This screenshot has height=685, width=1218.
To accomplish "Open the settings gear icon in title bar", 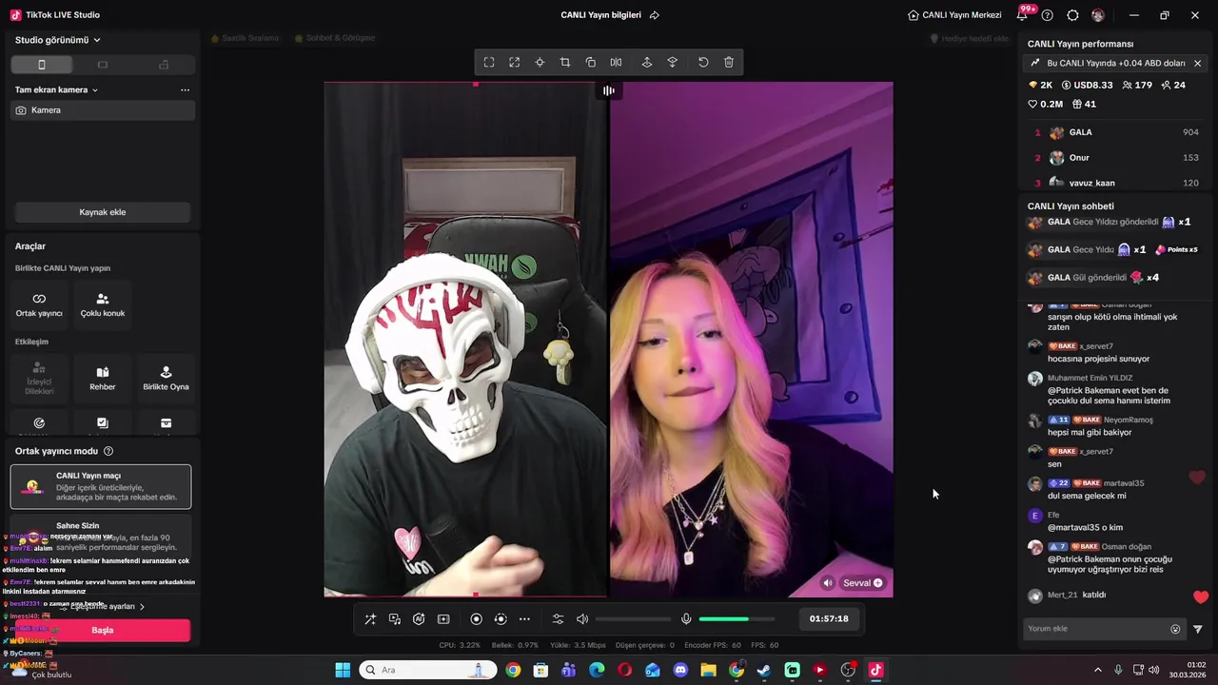I will (1072, 15).
